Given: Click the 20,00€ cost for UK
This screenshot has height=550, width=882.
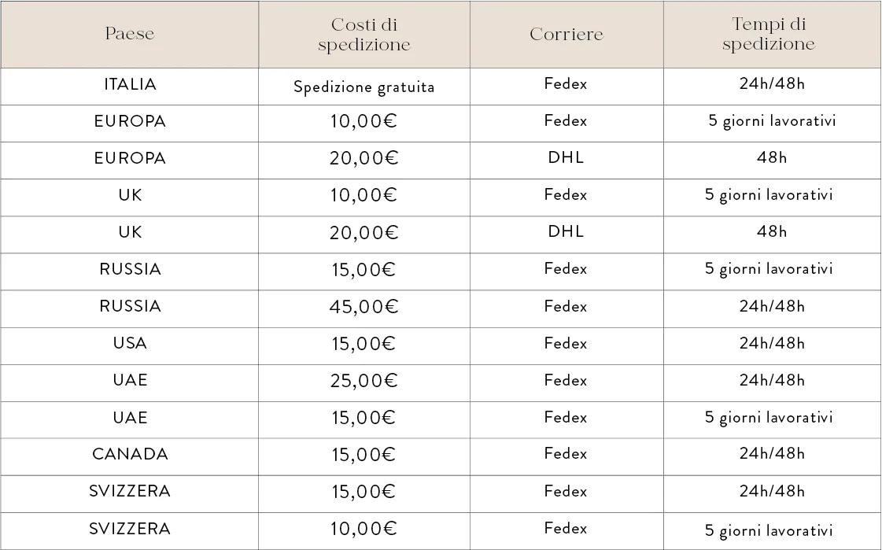Looking at the screenshot, I should click(x=364, y=232).
